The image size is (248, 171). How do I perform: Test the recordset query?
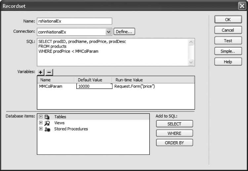228,41
